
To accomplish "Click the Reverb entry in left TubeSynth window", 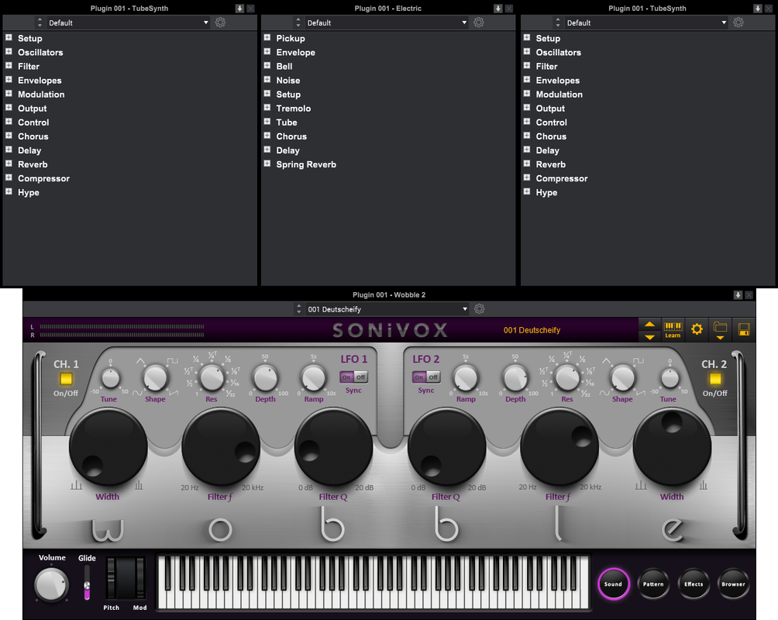I will coord(33,164).
